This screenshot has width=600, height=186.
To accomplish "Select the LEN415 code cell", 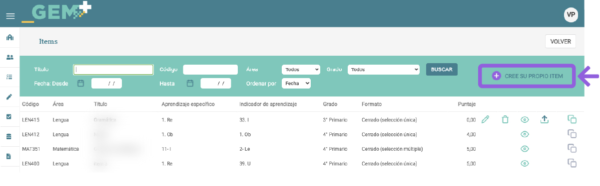I will (x=31, y=120).
